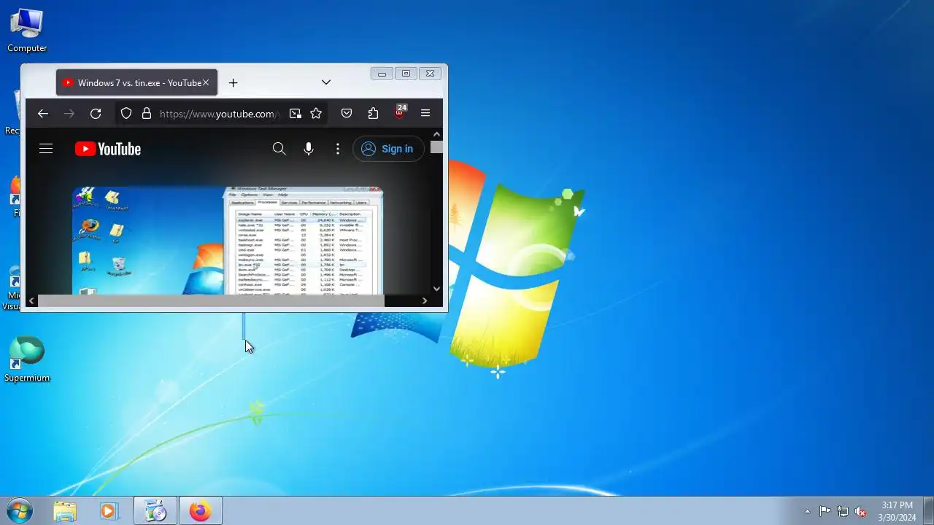This screenshot has height=525, width=934.
Task: Click the muted volume tray icon
Action: [x=860, y=511]
